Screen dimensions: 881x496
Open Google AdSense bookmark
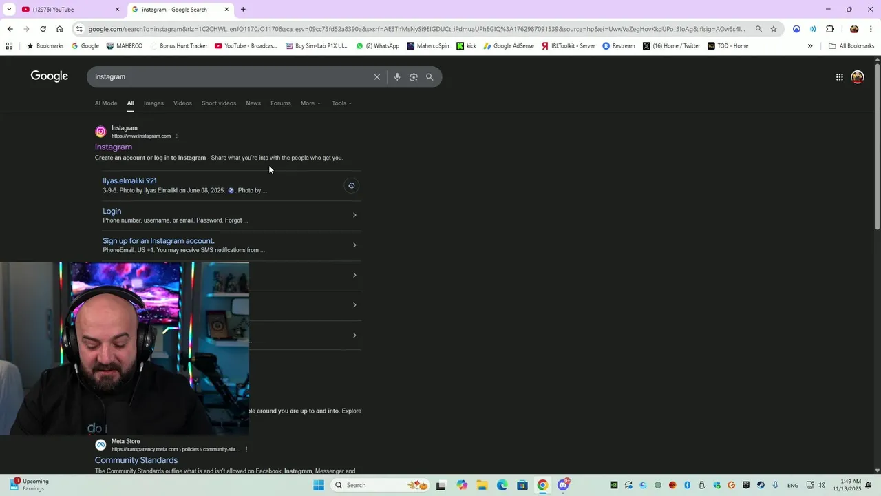[509, 46]
